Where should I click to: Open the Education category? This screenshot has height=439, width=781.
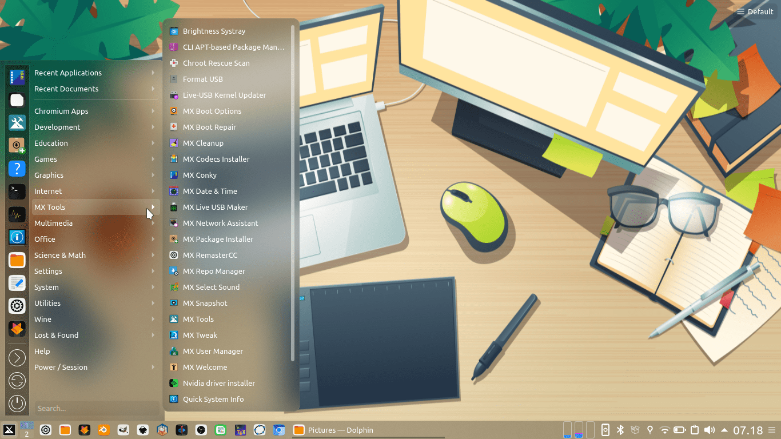(x=95, y=143)
